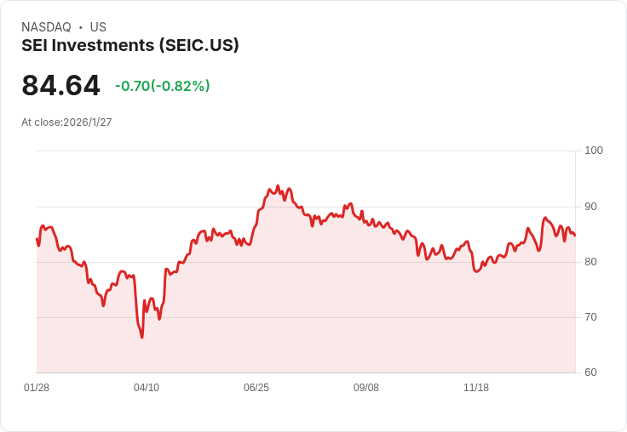Click the 60 y-axis label
This screenshot has height=432, width=627.
click(590, 372)
